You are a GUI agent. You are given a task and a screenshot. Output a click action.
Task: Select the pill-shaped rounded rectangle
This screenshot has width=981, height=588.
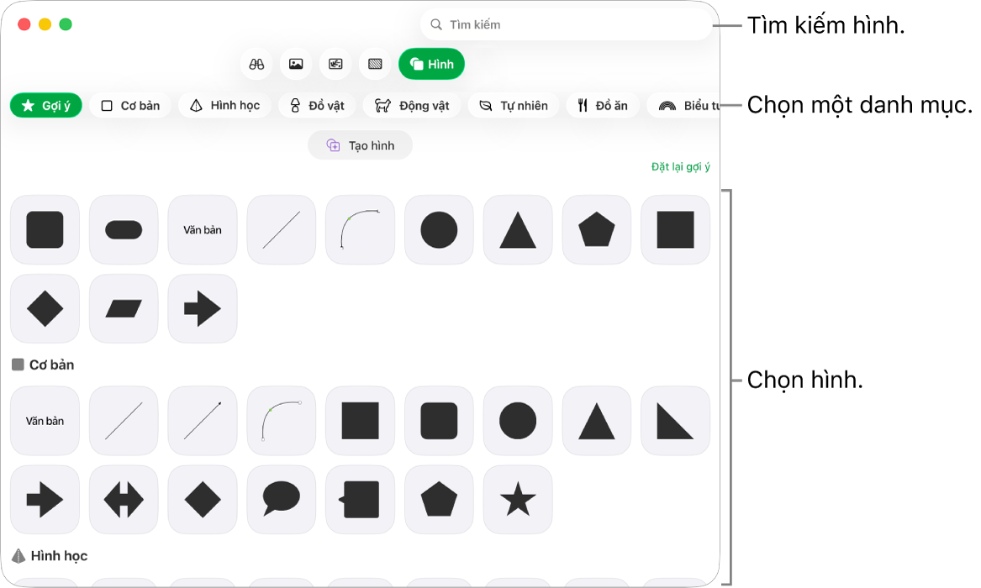click(x=124, y=229)
